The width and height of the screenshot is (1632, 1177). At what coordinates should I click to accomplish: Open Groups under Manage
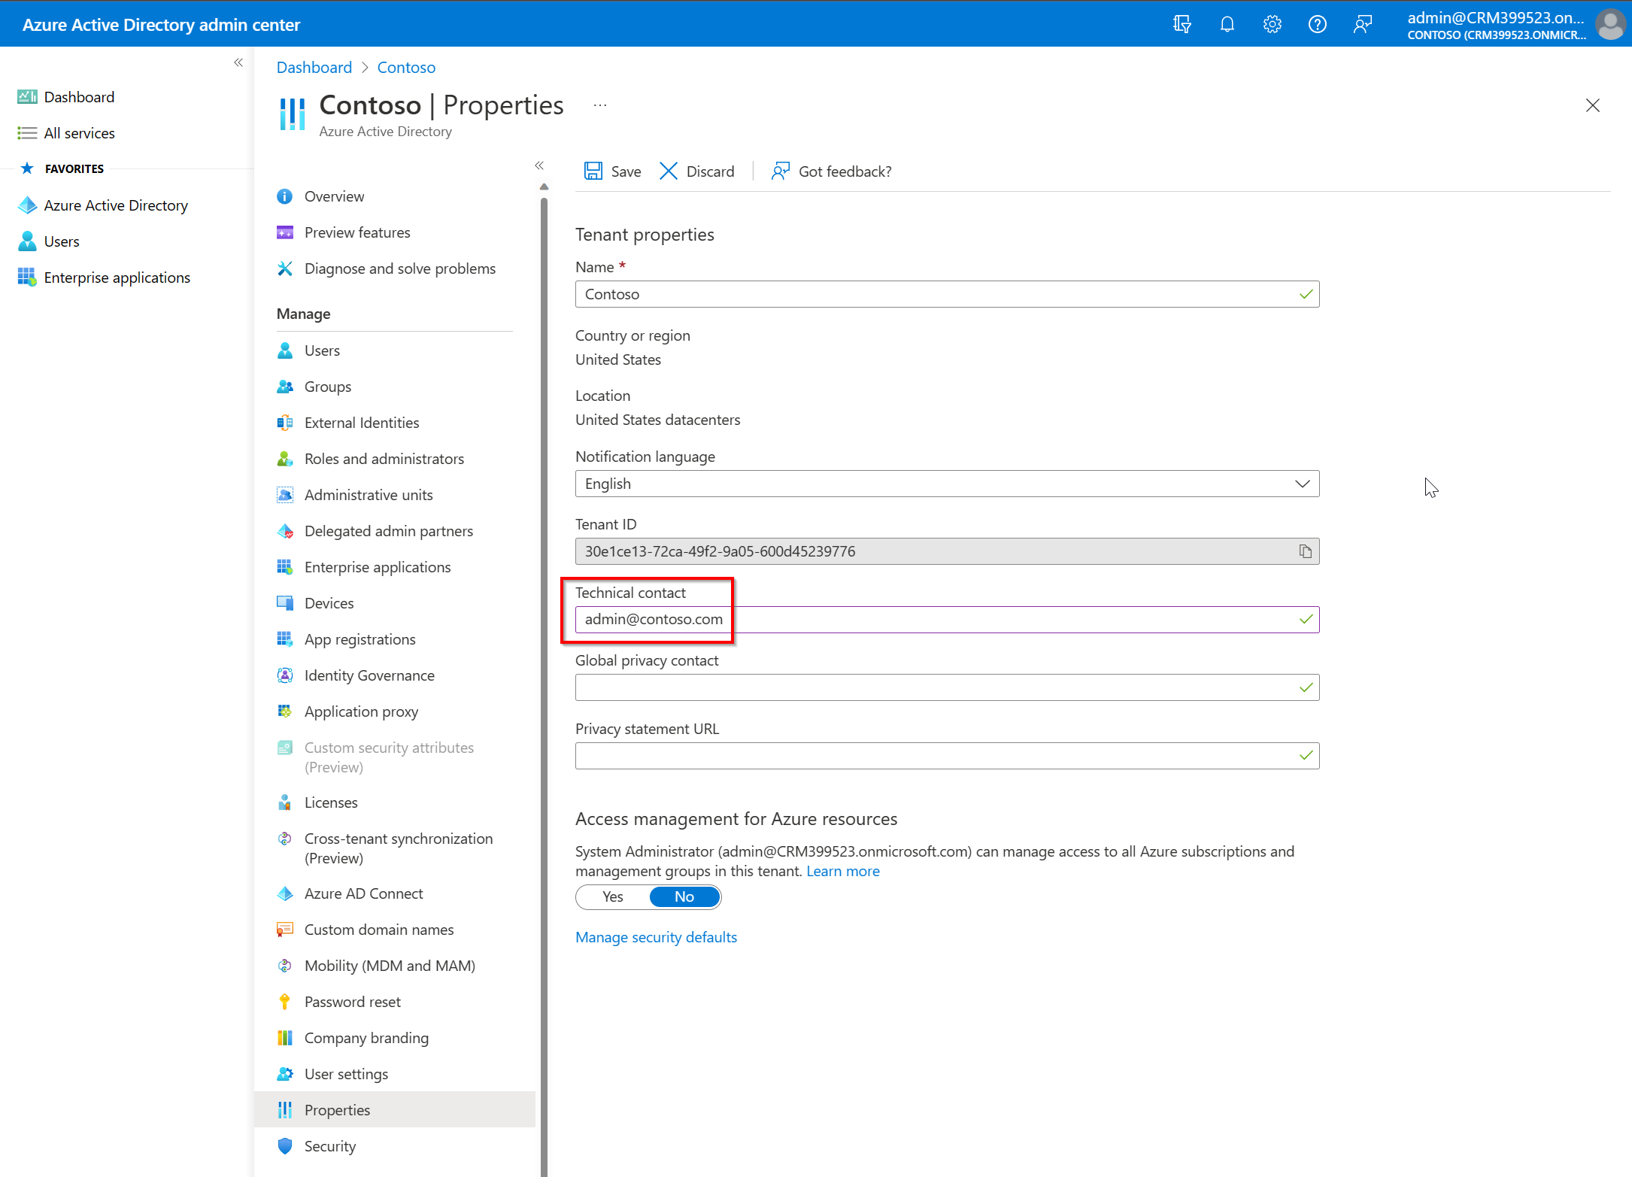pos(328,387)
